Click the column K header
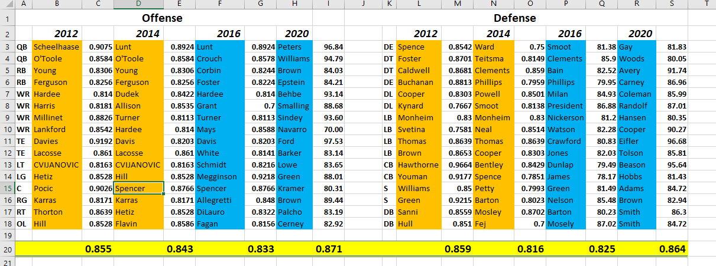This screenshot has width=716, height=266. tap(388, 4)
